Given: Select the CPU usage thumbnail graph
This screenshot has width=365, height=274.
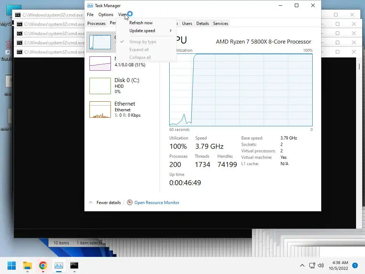Looking at the screenshot, I should tap(100, 42).
